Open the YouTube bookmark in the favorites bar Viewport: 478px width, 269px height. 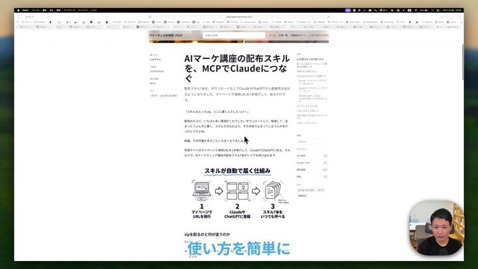234,22
